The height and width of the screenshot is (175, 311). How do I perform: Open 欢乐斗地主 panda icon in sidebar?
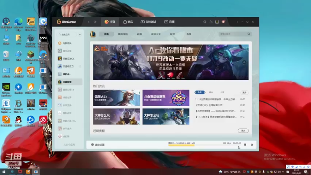click(x=60, y=105)
